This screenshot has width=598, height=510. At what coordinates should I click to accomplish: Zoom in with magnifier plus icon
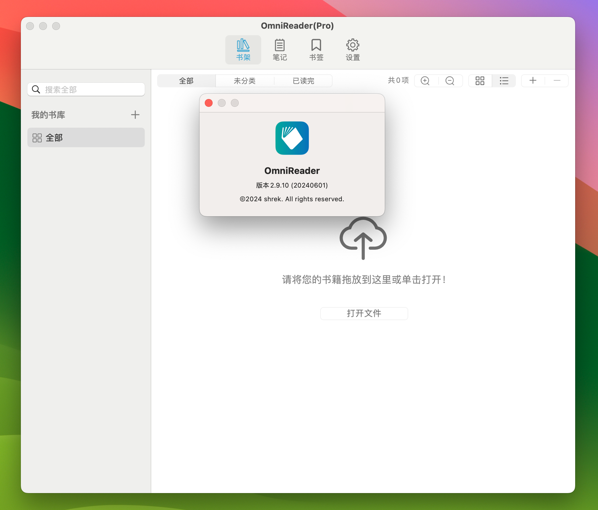pos(426,81)
